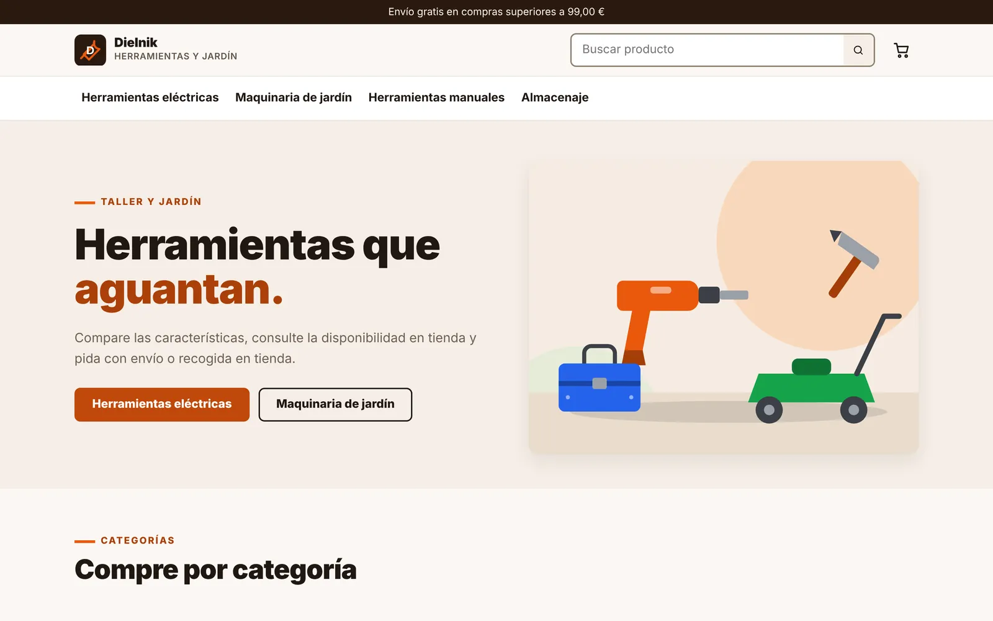Focus the Buscar producto search field
This screenshot has height=621, width=993.
pyautogui.click(x=707, y=50)
